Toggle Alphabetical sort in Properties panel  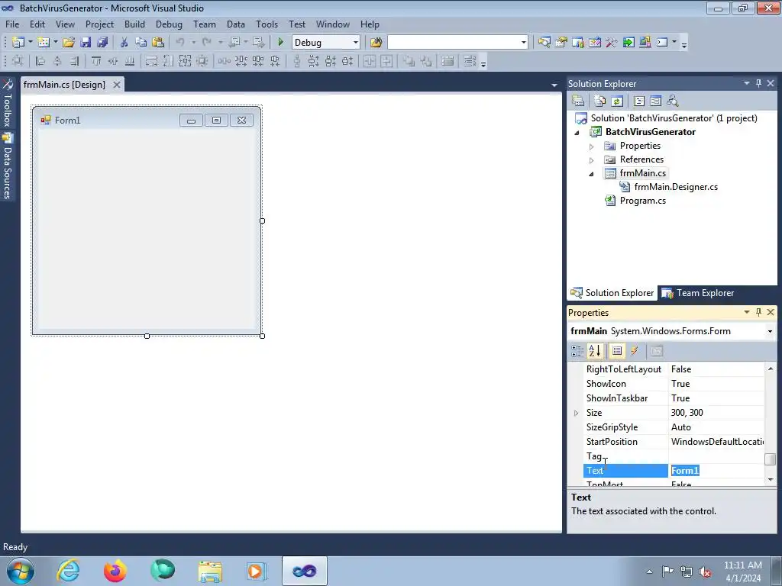[594, 351]
